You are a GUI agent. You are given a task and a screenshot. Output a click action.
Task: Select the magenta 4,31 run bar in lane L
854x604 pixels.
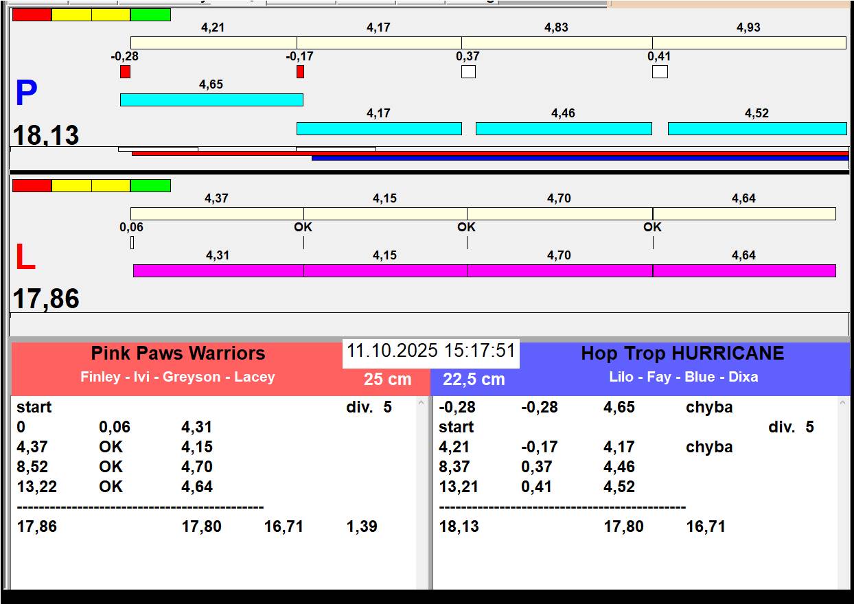pyautogui.click(x=218, y=270)
